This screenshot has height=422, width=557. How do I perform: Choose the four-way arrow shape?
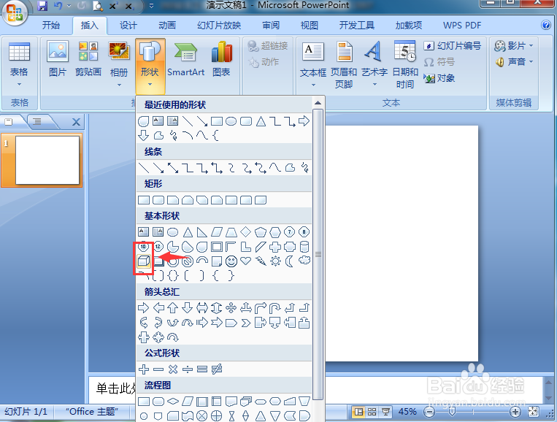tap(231, 307)
